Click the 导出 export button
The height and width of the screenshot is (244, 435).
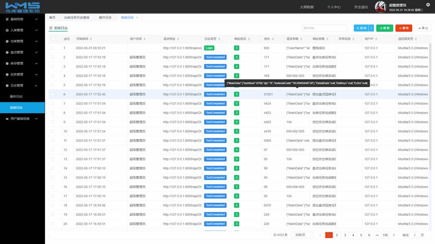click(423, 28)
